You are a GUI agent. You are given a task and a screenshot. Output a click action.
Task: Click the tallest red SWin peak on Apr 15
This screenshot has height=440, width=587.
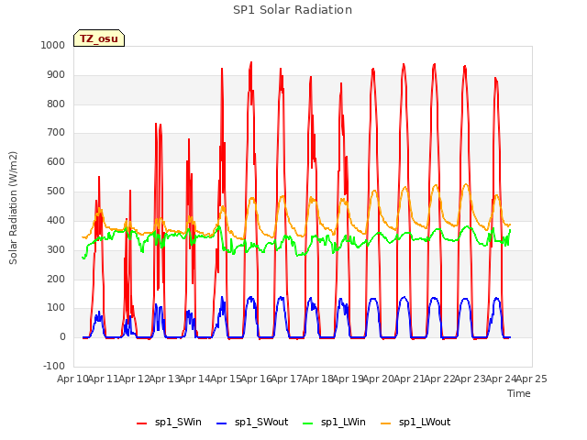coord(251,62)
